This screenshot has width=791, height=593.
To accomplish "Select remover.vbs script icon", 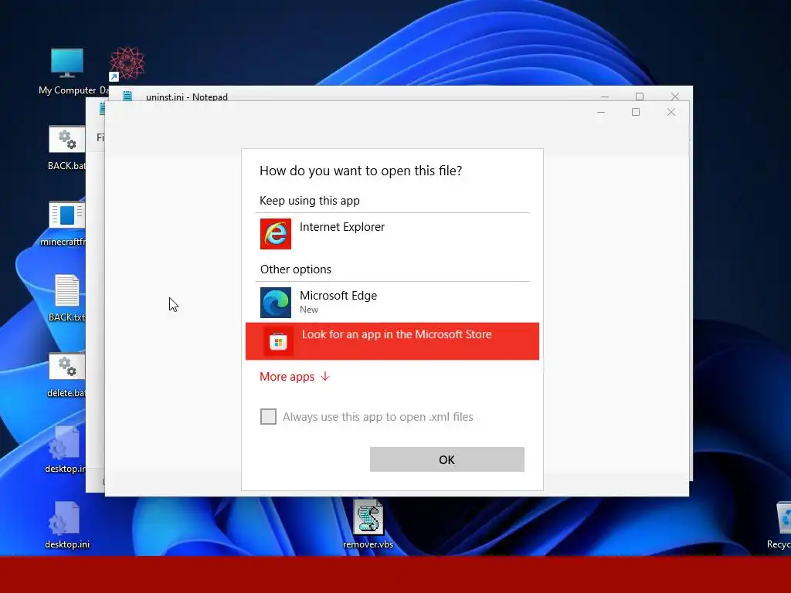I will [368, 517].
